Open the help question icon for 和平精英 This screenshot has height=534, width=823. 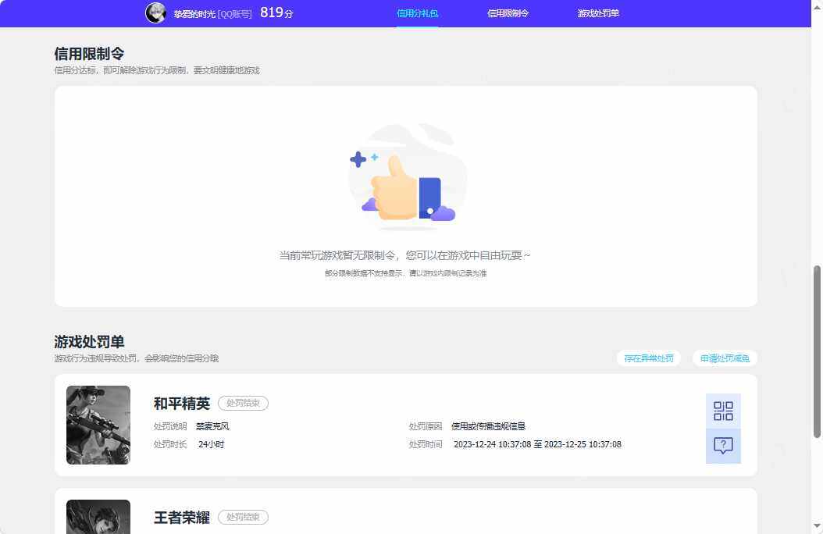pos(723,446)
